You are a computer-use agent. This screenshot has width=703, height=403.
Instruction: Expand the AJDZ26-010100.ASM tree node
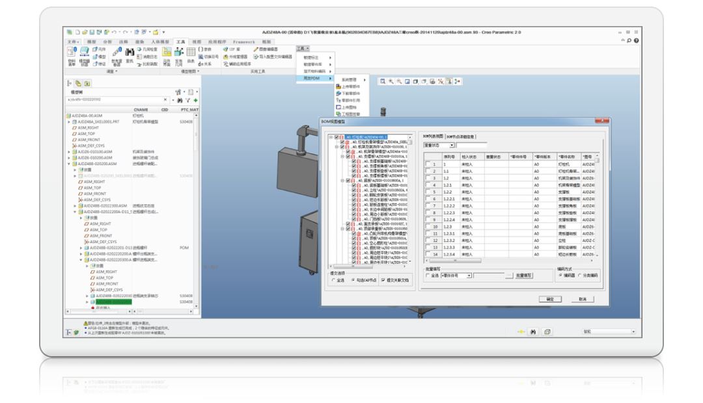point(68,151)
